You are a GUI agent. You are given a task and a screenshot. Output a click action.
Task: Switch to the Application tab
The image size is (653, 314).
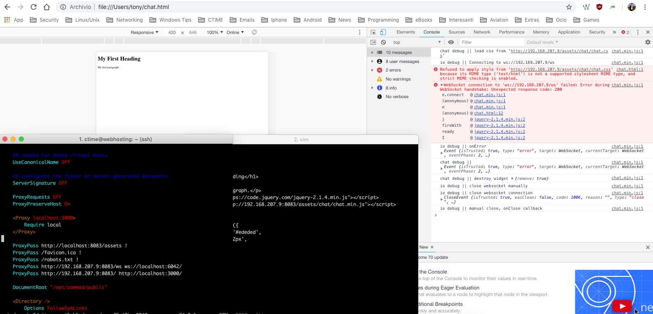pos(569,32)
